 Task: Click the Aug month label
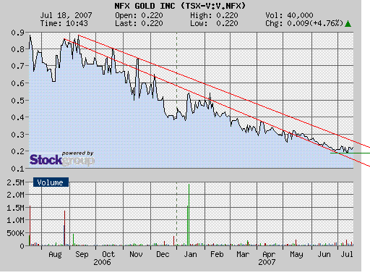point(55,254)
